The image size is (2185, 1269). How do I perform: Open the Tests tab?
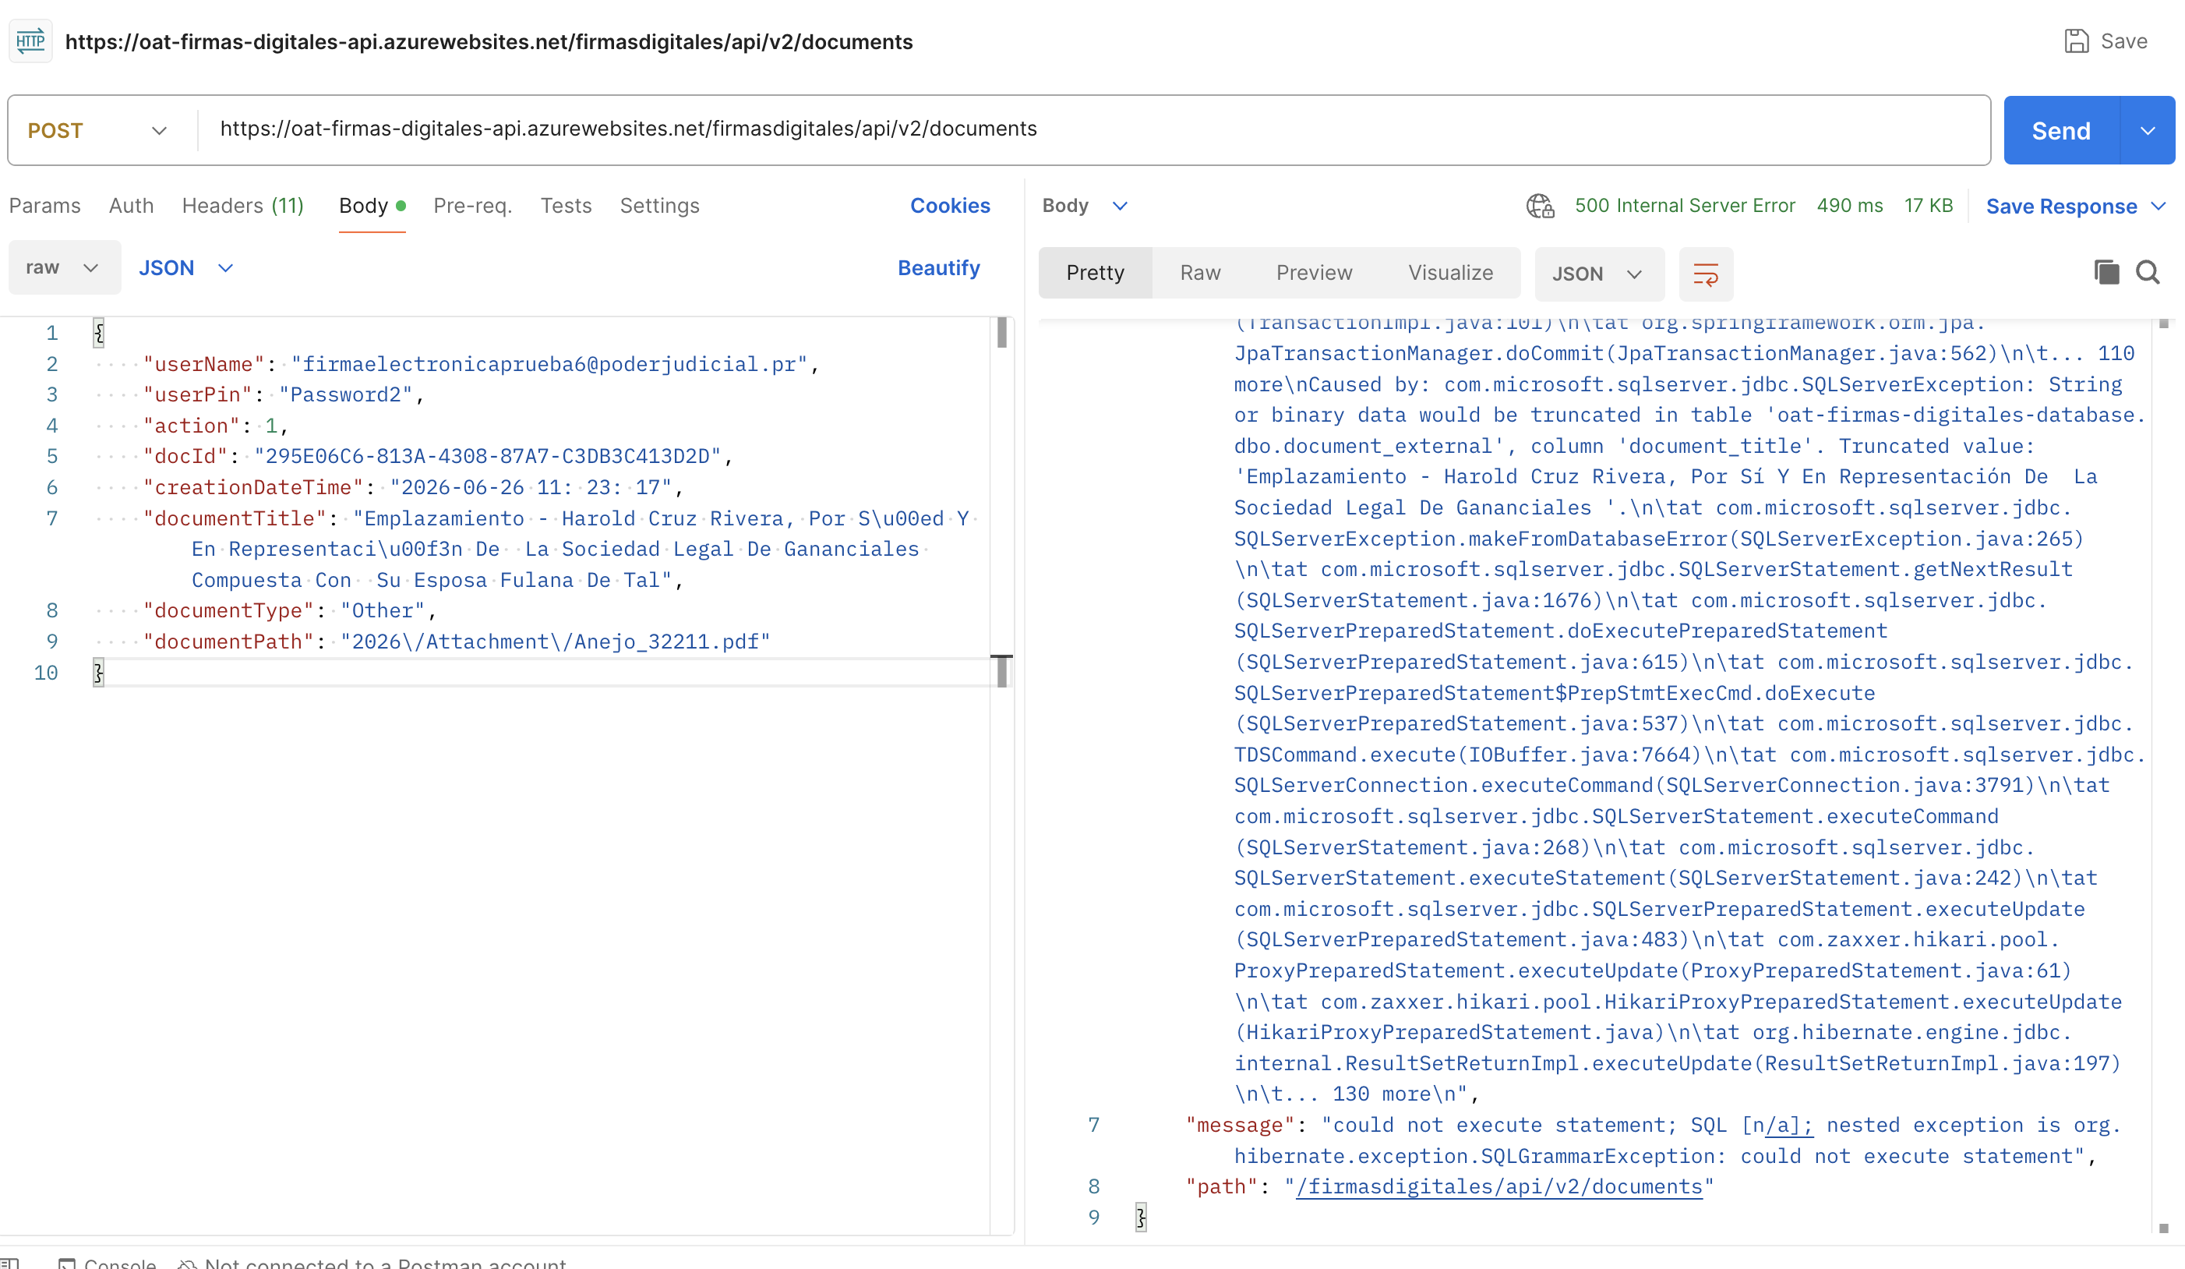tap(567, 206)
